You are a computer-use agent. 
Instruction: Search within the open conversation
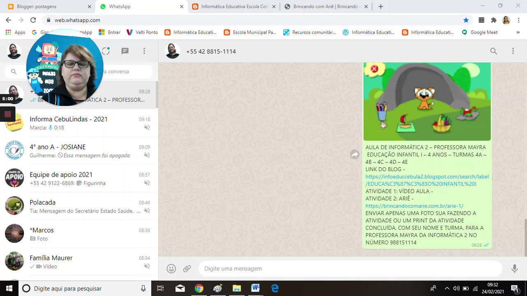[x=494, y=51]
